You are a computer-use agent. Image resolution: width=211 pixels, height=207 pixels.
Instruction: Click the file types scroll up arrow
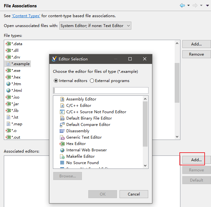(177, 43)
